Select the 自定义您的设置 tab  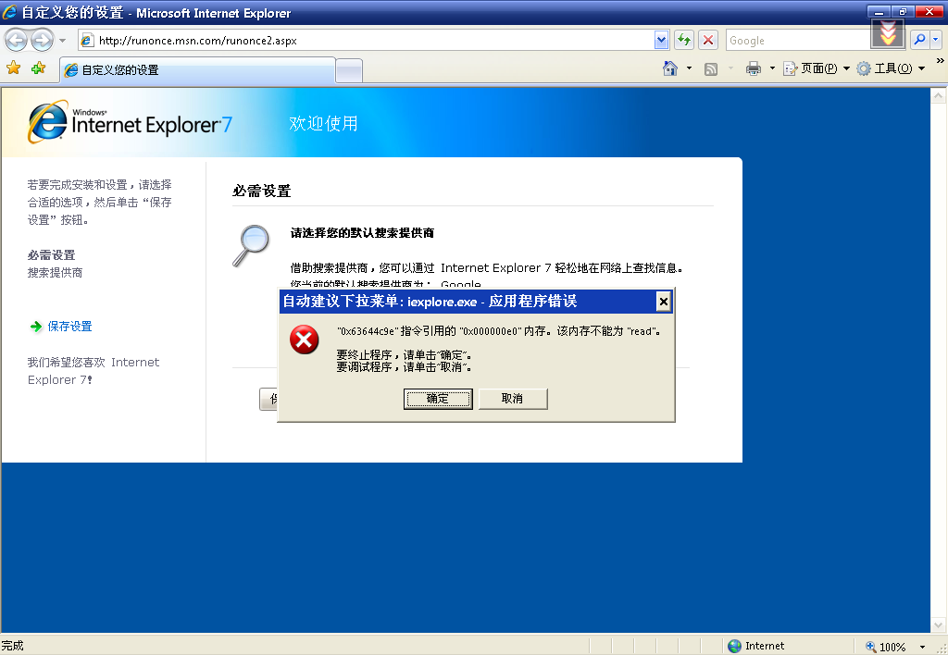coord(198,70)
